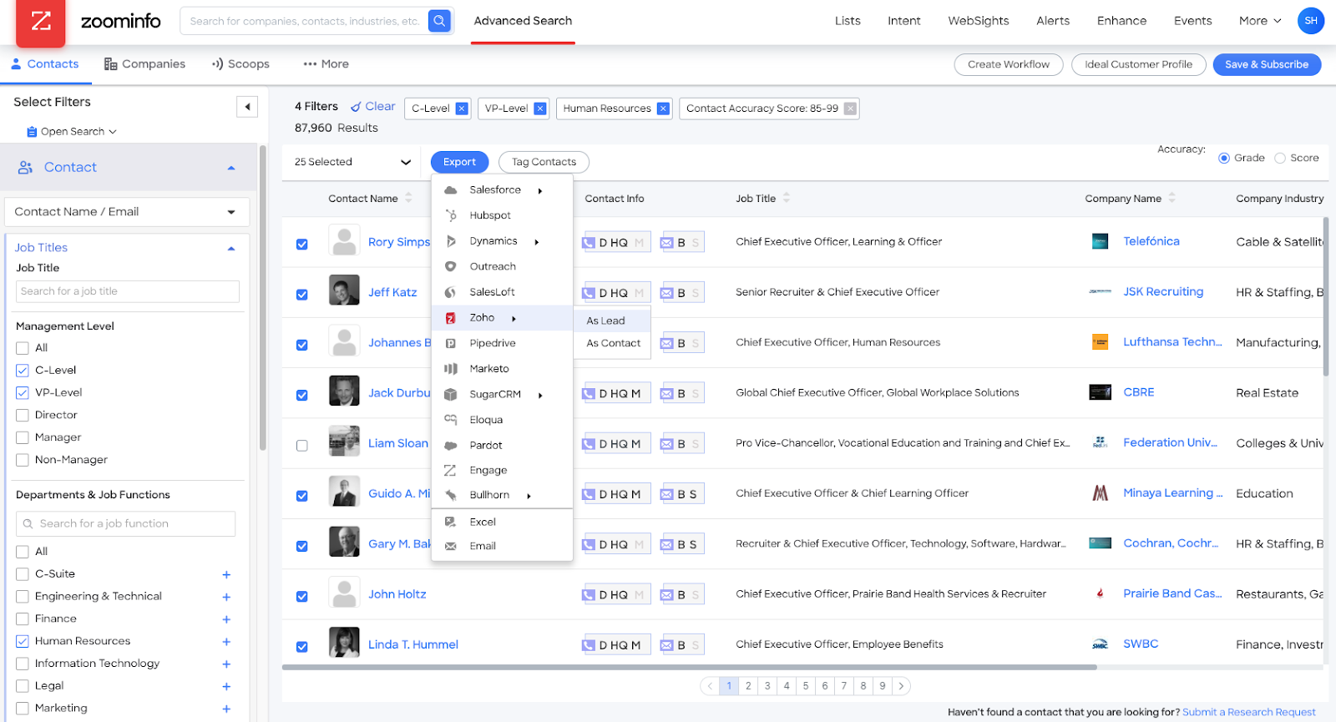Expand the Contact Name / Email dropdown
1336x722 pixels.
click(x=127, y=212)
